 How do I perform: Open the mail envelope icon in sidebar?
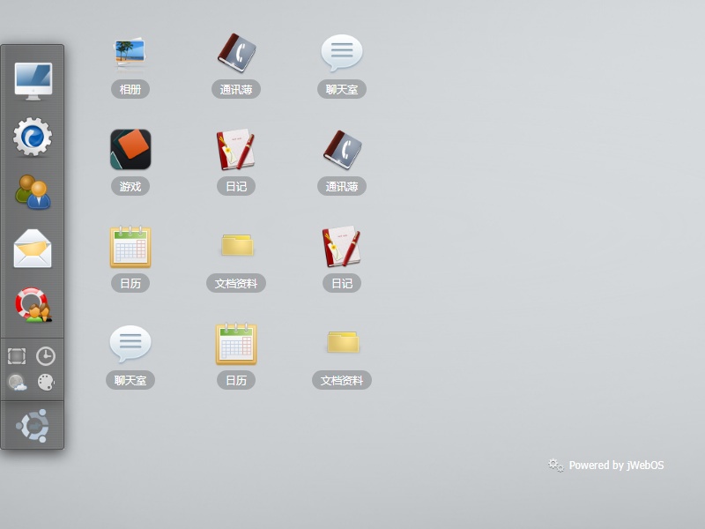tap(33, 249)
